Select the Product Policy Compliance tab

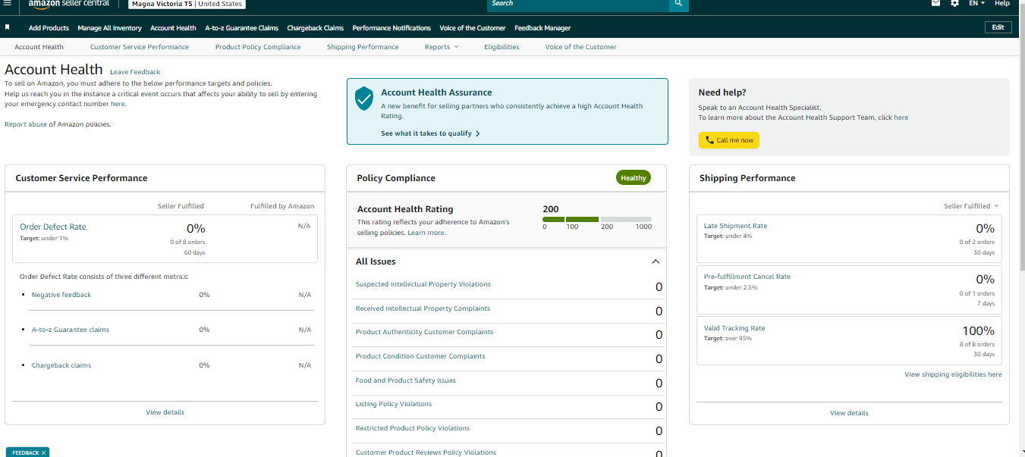(258, 47)
